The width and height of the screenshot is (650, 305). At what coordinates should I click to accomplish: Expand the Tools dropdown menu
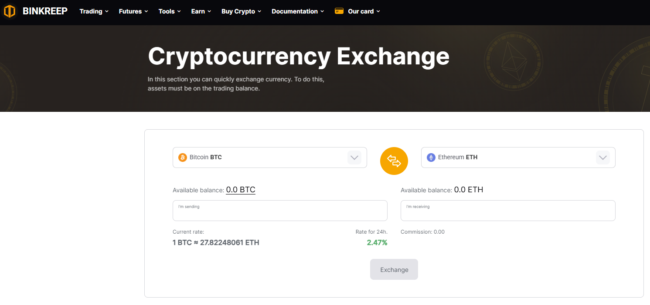[169, 11]
